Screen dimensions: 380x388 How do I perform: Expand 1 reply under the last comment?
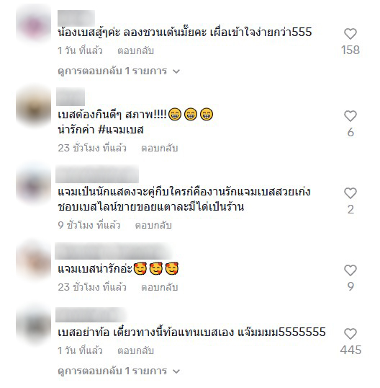pos(119,371)
